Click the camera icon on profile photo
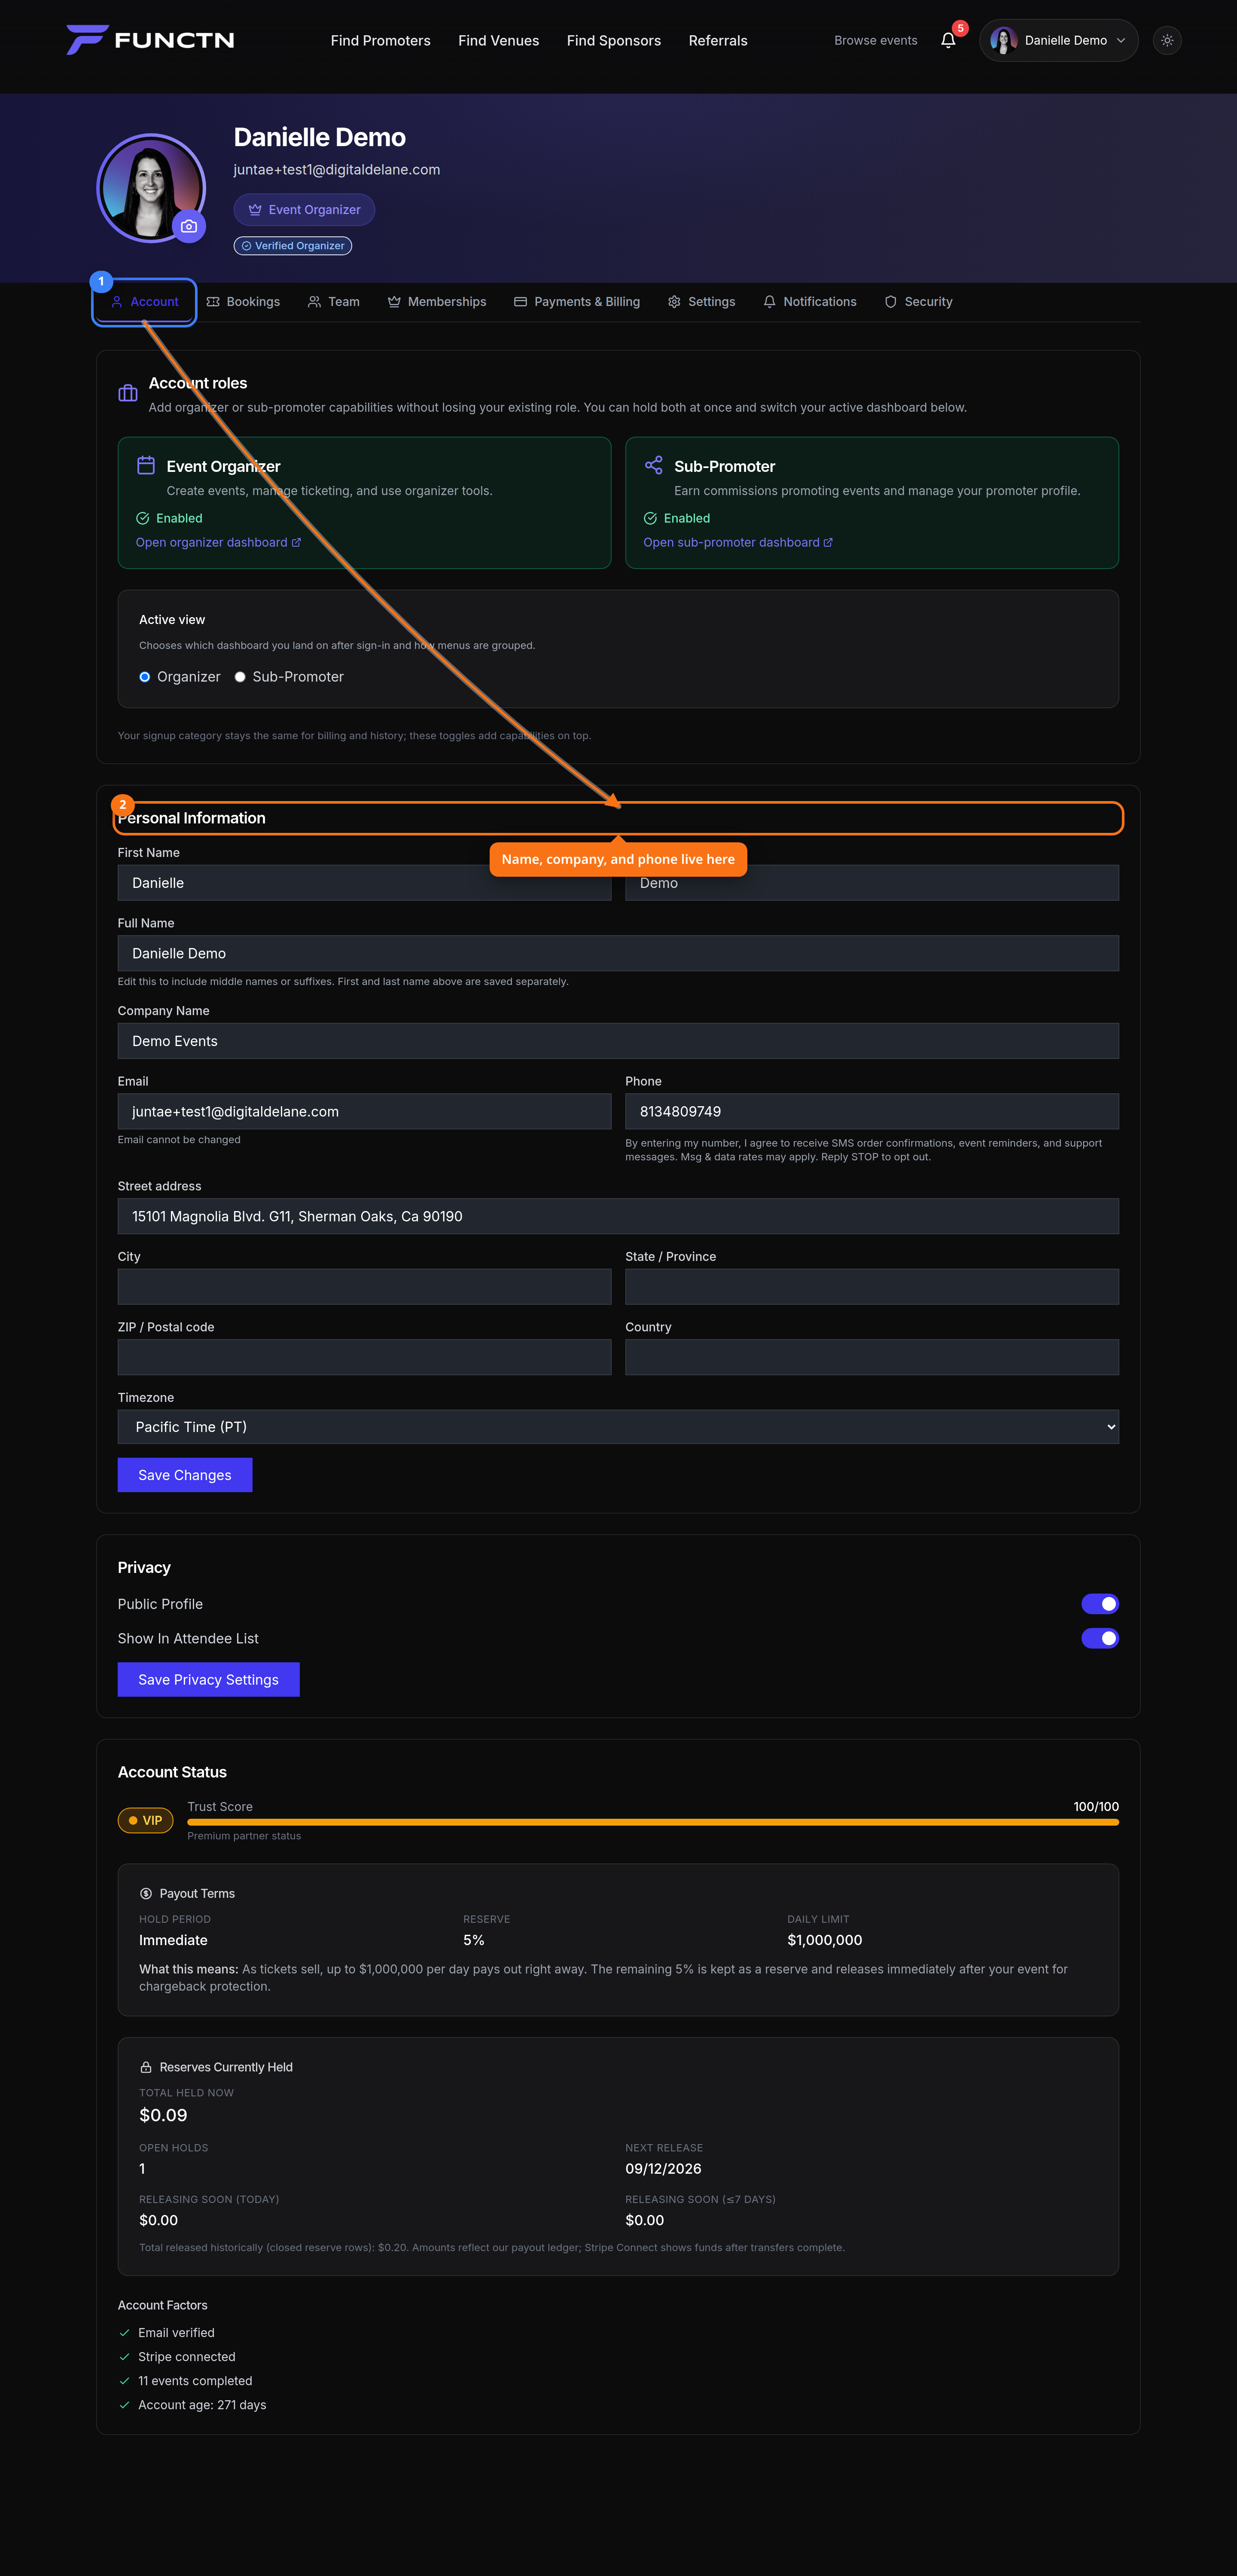This screenshot has width=1237, height=2576. click(x=189, y=226)
